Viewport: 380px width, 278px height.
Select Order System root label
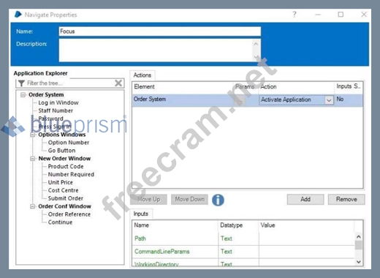coord(46,94)
